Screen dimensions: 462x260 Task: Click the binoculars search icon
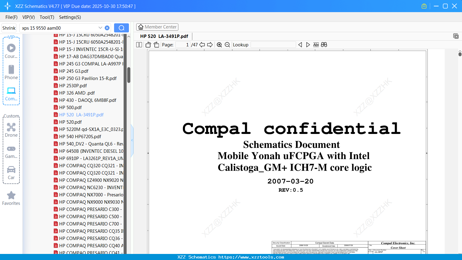(324, 45)
